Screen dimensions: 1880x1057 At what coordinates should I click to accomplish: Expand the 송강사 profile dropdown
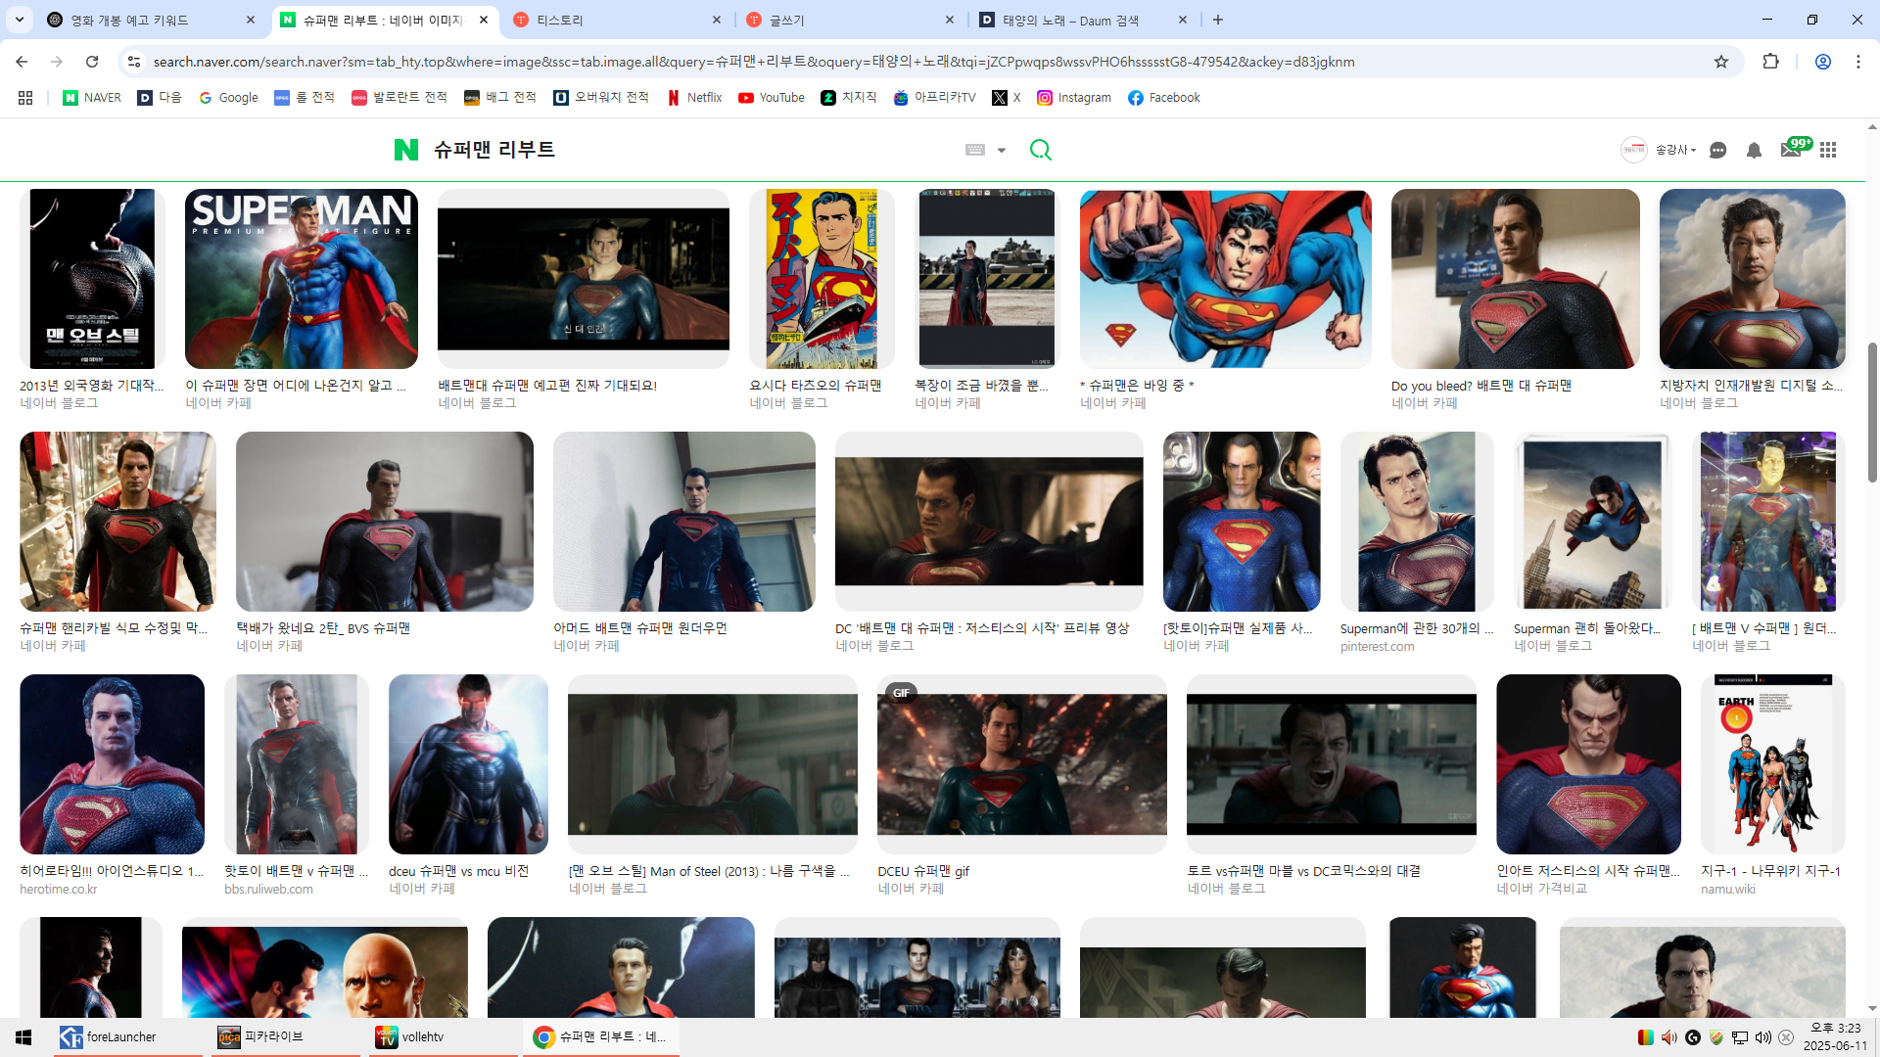[1675, 150]
